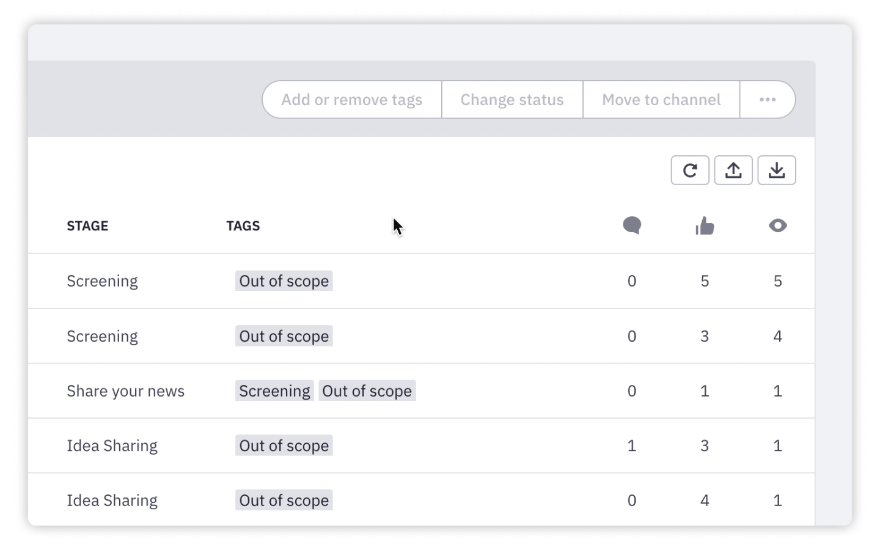Image resolution: width=880 pixels, height=550 pixels.
Task: Select the Share your news stage cell
Action: tap(125, 391)
